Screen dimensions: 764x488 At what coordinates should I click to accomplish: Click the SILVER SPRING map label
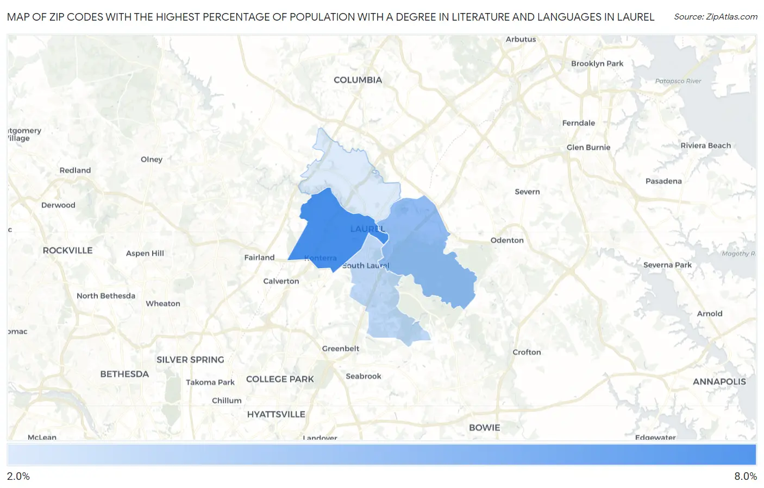coord(190,360)
